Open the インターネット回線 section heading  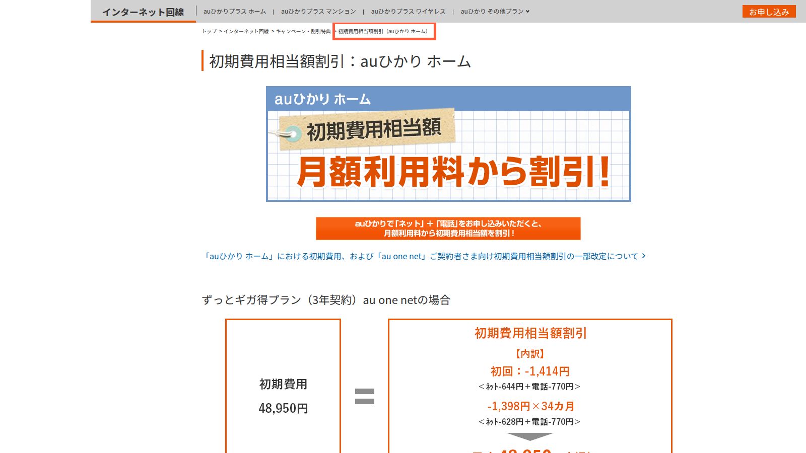143,12
